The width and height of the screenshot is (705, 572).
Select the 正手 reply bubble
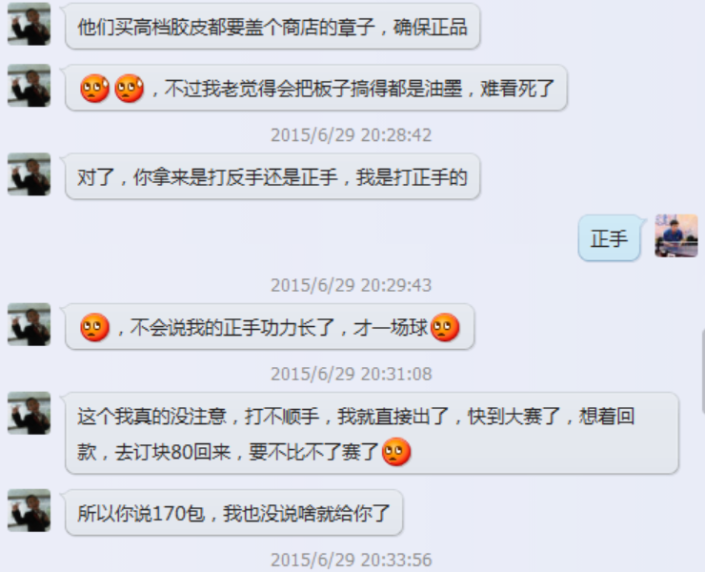click(x=609, y=238)
